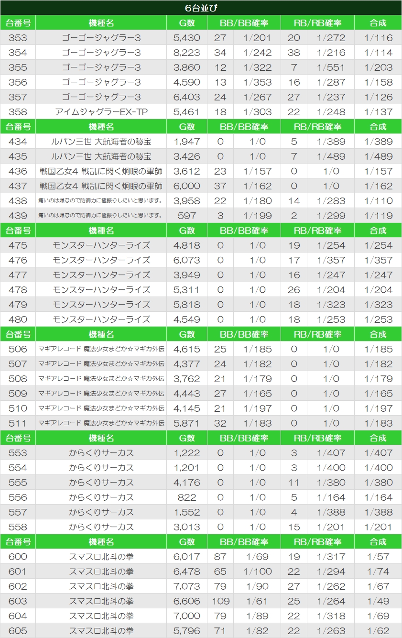Click RB rate 1/551 in row 355

point(331,67)
